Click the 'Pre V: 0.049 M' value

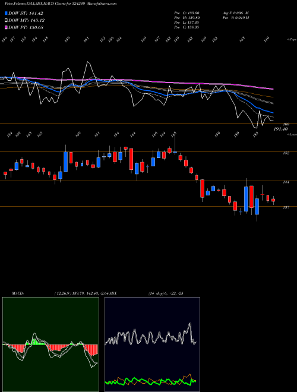[x=236, y=18]
